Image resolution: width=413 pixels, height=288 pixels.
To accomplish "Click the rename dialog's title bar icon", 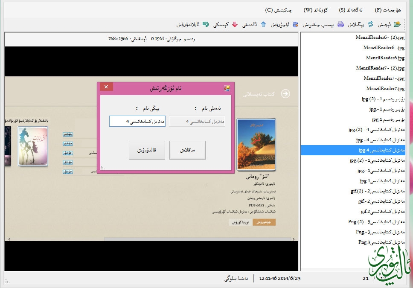I will [227, 88].
